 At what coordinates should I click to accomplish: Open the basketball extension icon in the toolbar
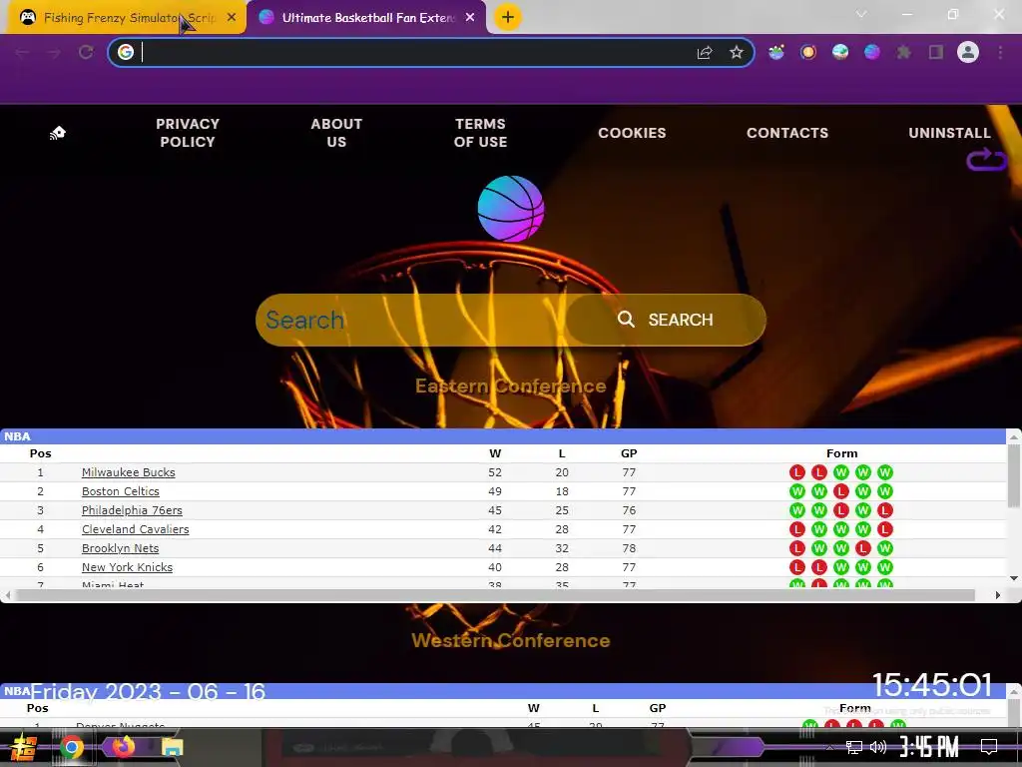tap(872, 52)
